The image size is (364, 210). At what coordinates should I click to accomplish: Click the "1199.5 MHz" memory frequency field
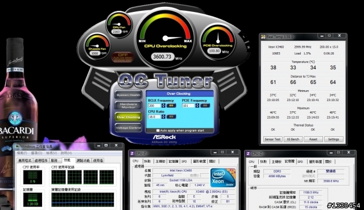point(311,192)
